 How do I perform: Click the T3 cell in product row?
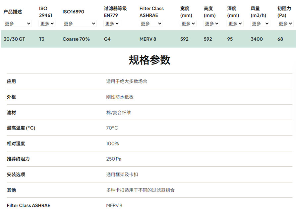tap(42, 39)
